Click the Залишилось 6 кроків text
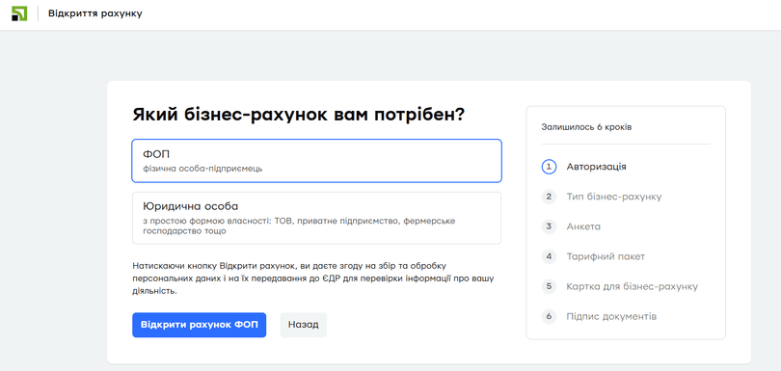 click(x=586, y=127)
